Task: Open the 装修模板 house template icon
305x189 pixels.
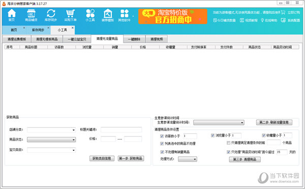Action: coord(108,15)
